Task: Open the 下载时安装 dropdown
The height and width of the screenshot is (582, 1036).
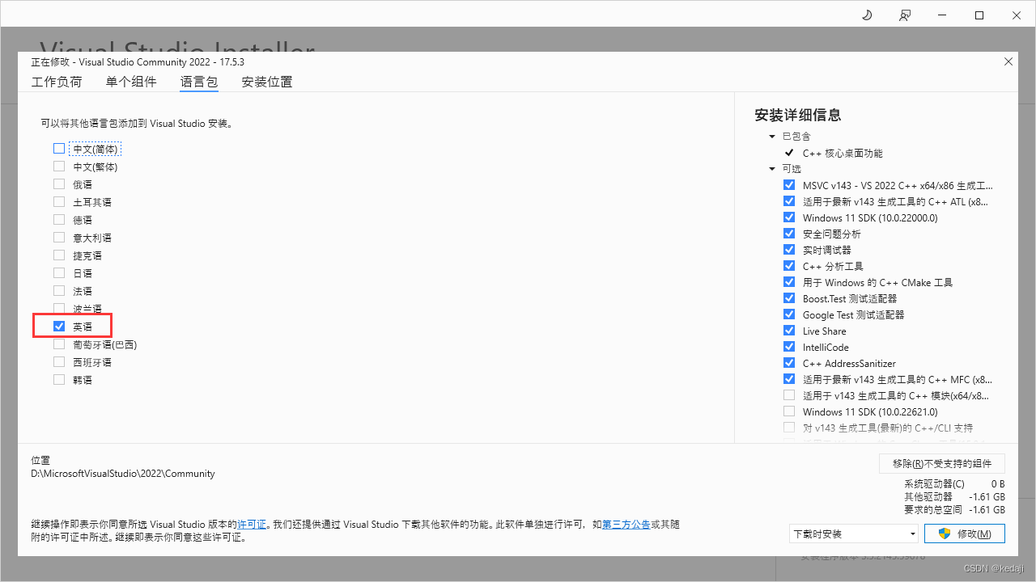Action: 854,533
